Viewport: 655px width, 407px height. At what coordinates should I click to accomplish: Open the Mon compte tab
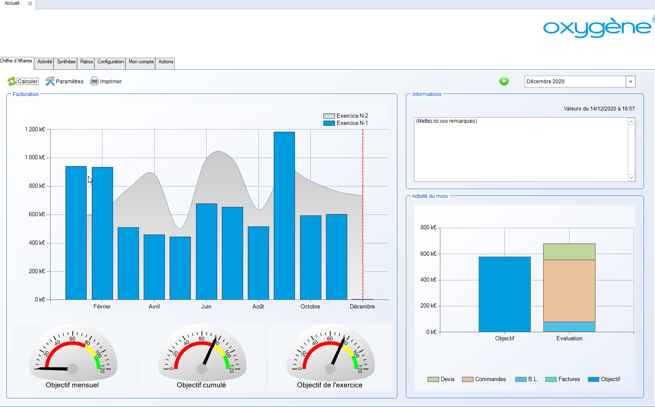coord(141,62)
